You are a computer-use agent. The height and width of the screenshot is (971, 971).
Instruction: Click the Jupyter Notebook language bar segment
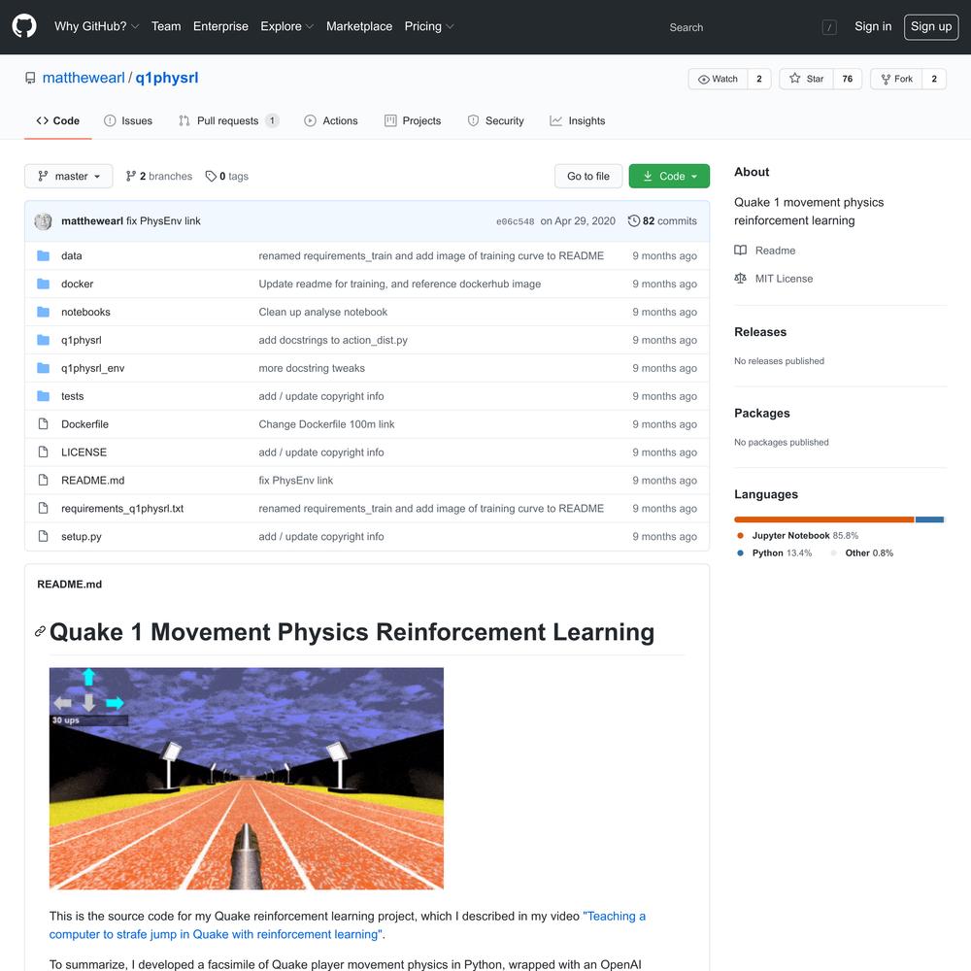823,519
